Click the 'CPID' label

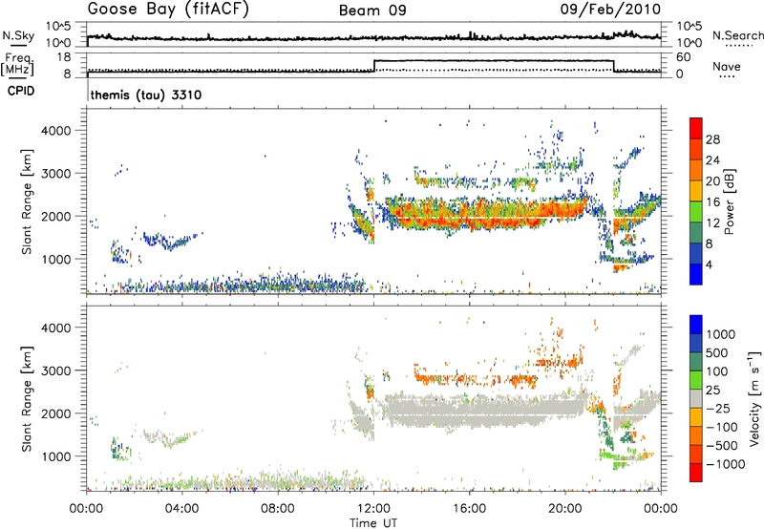click(21, 91)
